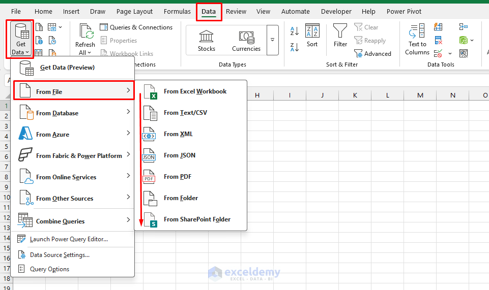Select the Stocks data type

(207, 41)
